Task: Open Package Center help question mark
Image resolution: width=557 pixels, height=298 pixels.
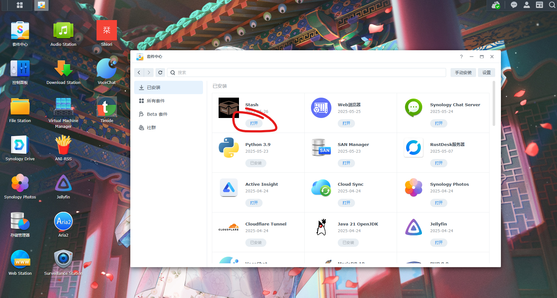Action: 461,57
